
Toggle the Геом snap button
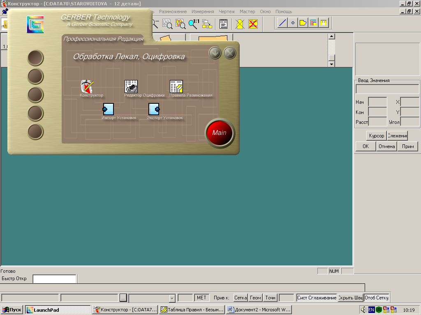tap(255, 298)
